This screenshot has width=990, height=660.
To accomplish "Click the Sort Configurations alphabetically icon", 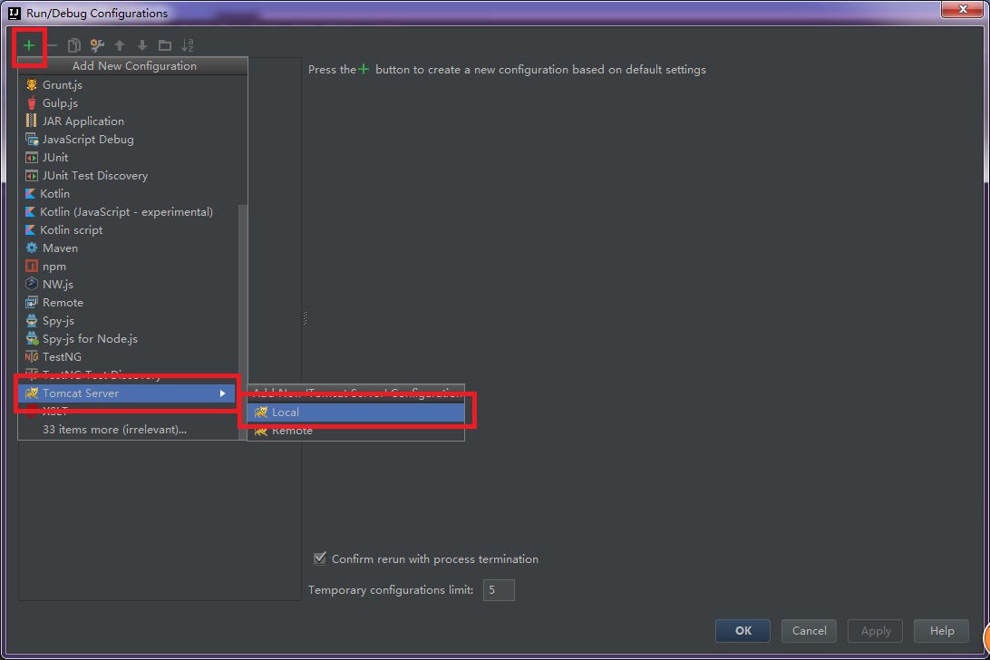I will point(188,45).
